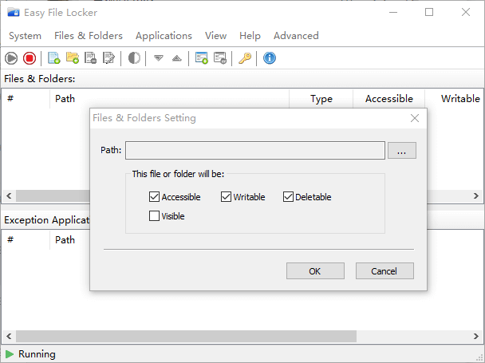Click the Move Up arrow icon

click(176, 57)
